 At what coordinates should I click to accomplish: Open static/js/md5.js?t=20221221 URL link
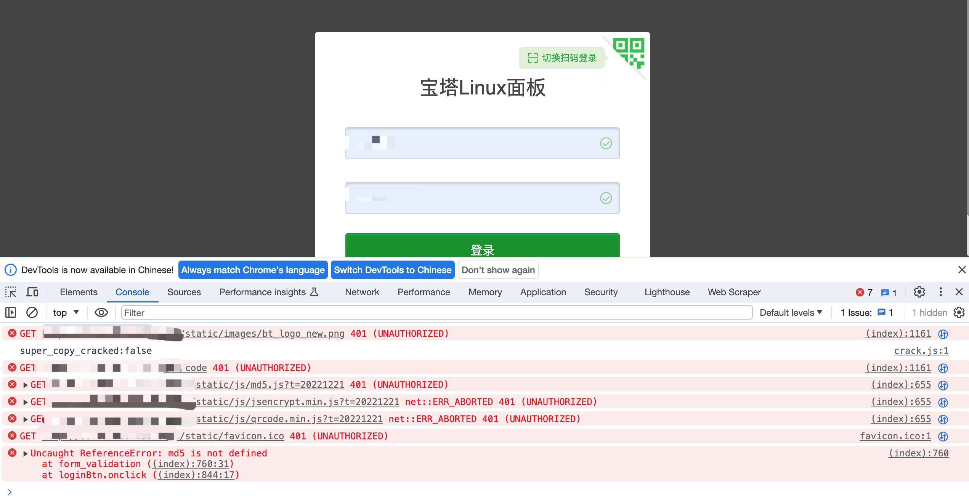tap(270, 385)
